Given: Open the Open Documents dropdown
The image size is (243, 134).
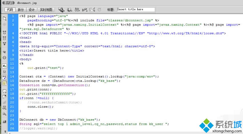Looking at the screenshot, I should (4, 18).
